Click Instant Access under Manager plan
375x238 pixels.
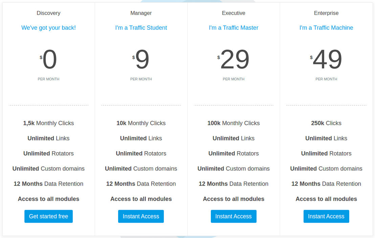tap(141, 216)
